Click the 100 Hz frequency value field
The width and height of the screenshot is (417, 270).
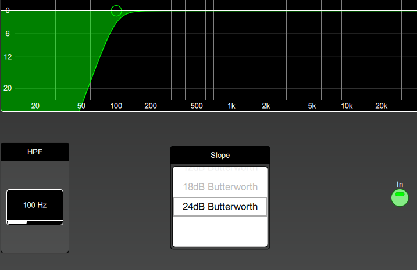pyautogui.click(x=35, y=205)
